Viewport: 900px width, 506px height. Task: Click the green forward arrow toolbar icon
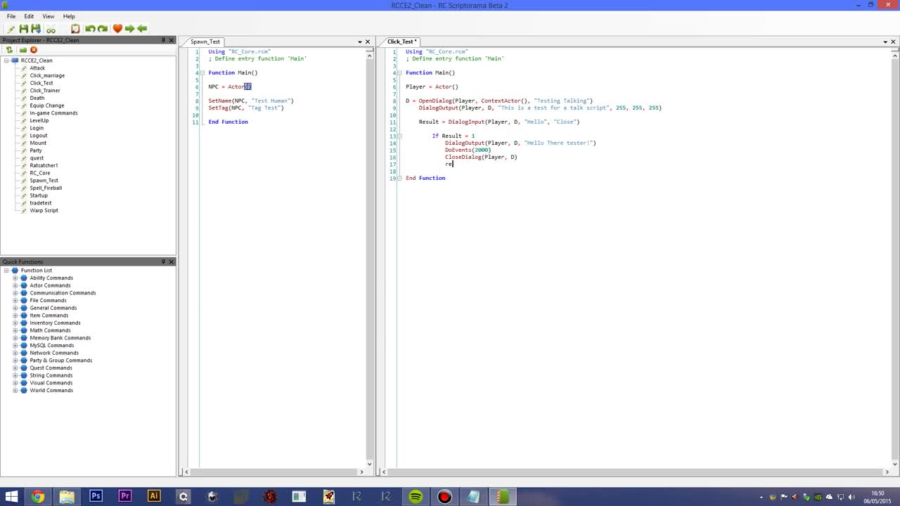(x=130, y=28)
